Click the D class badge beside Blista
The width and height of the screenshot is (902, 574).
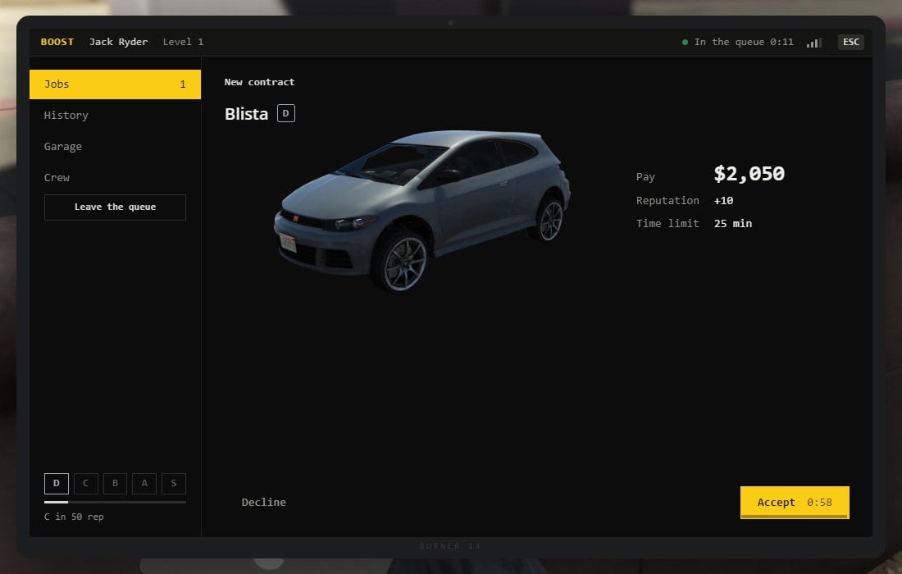[x=286, y=113]
